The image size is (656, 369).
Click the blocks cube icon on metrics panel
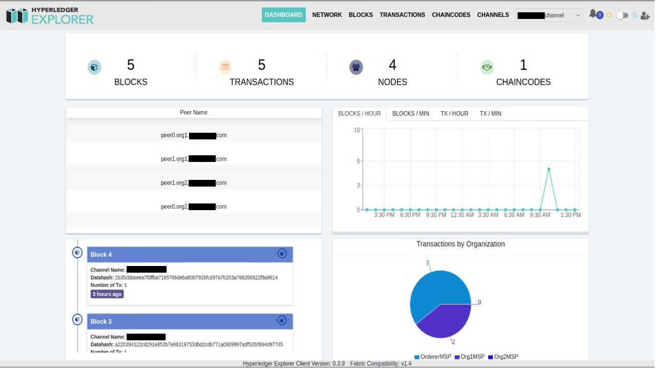pyautogui.click(x=94, y=66)
